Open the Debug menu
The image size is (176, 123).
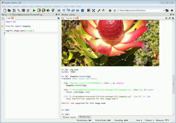tap(38, 6)
